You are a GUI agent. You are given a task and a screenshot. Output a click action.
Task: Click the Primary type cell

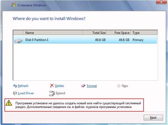coord(138,40)
